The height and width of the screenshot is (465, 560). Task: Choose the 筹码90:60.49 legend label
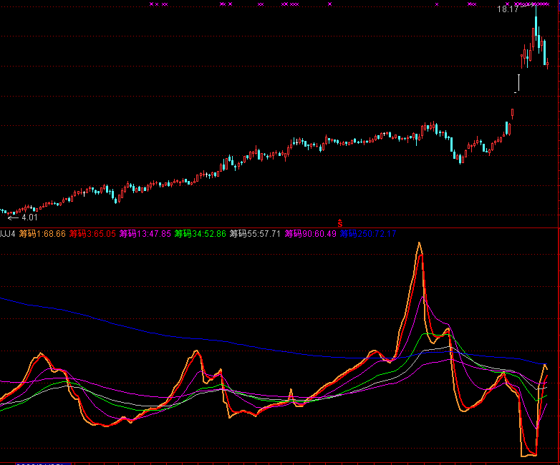pyautogui.click(x=310, y=234)
